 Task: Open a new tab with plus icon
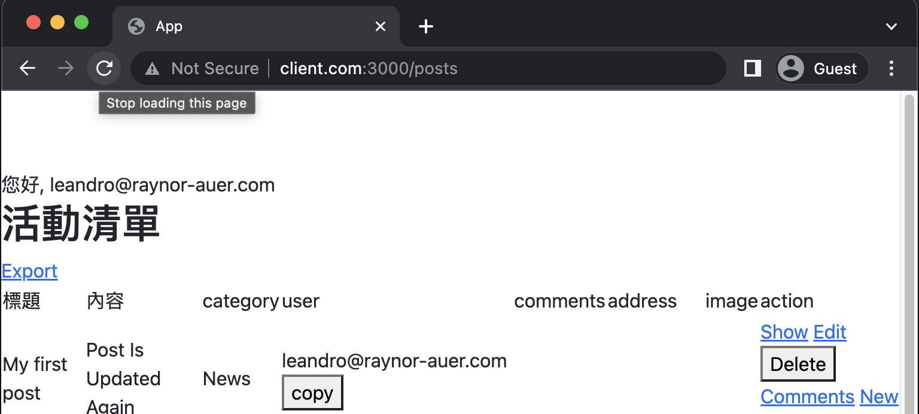click(425, 26)
